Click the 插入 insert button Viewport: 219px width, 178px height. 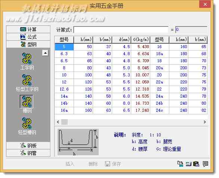pyautogui.click(x=70, y=164)
